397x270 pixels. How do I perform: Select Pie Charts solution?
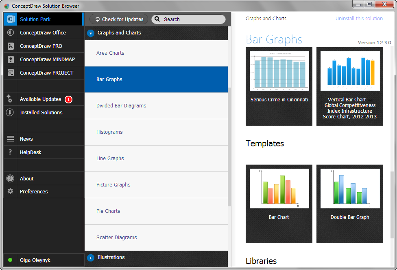click(x=156, y=211)
